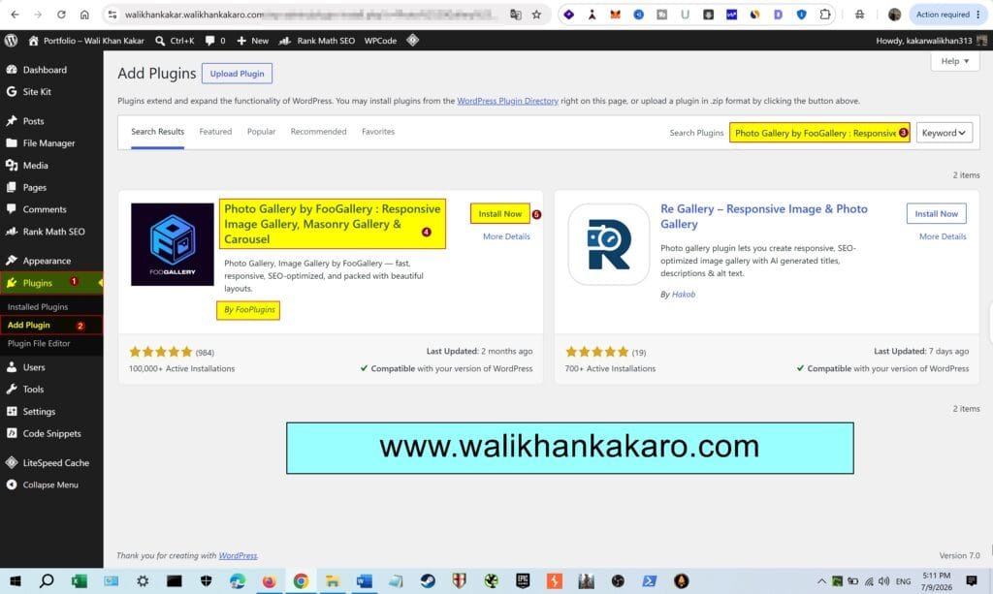993x594 pixels.
Task: Click the WordPress logo in admin bar
Action: 11,41
